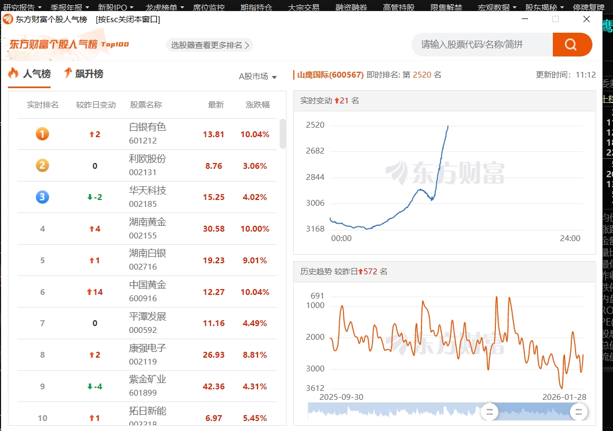Click the blue rank 3 medal icon
Image resolution: width=613 pixels, height=431 pixels.
(x=42, y=197)
